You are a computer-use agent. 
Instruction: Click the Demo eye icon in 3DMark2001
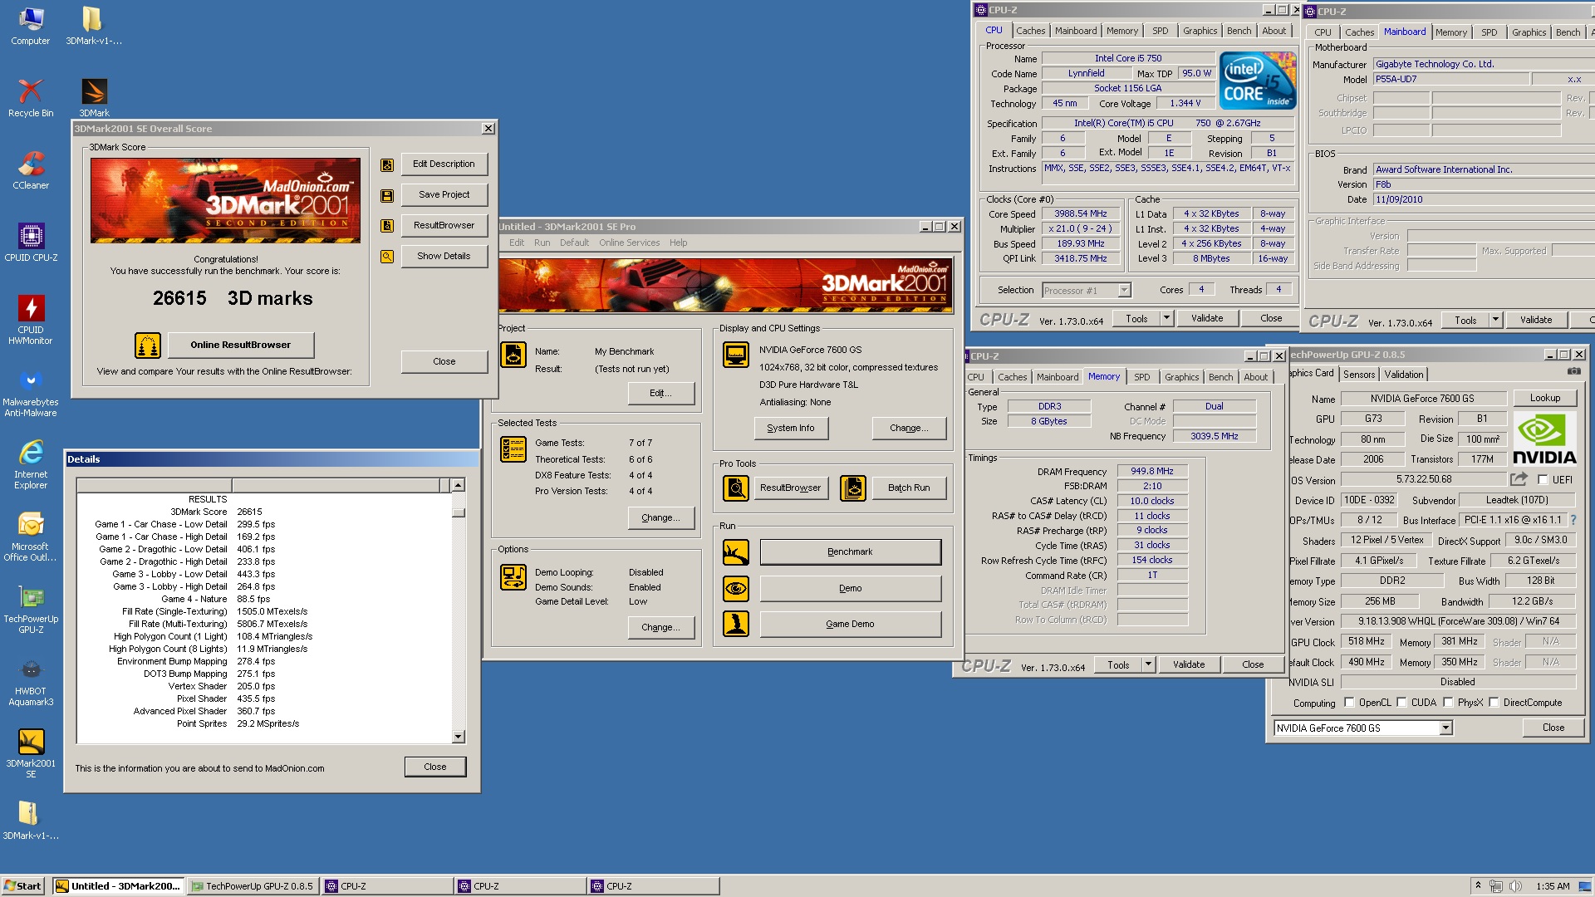736,589
